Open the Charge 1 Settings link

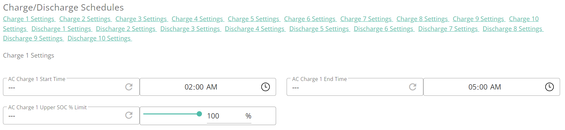click(29, 19)
